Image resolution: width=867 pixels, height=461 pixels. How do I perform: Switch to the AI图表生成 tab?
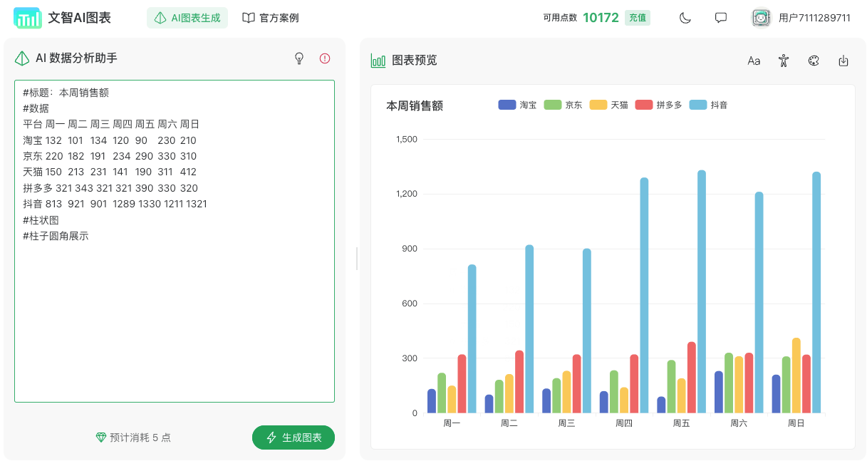tap(187, 18)
